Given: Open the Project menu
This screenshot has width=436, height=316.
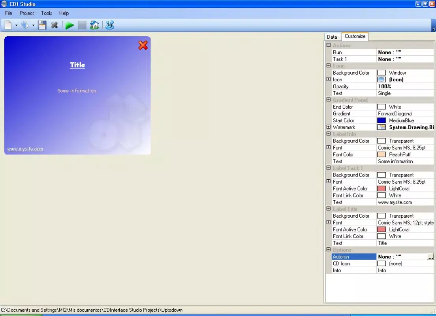Looking at the screenshot, I should click(x=26, y=13).
